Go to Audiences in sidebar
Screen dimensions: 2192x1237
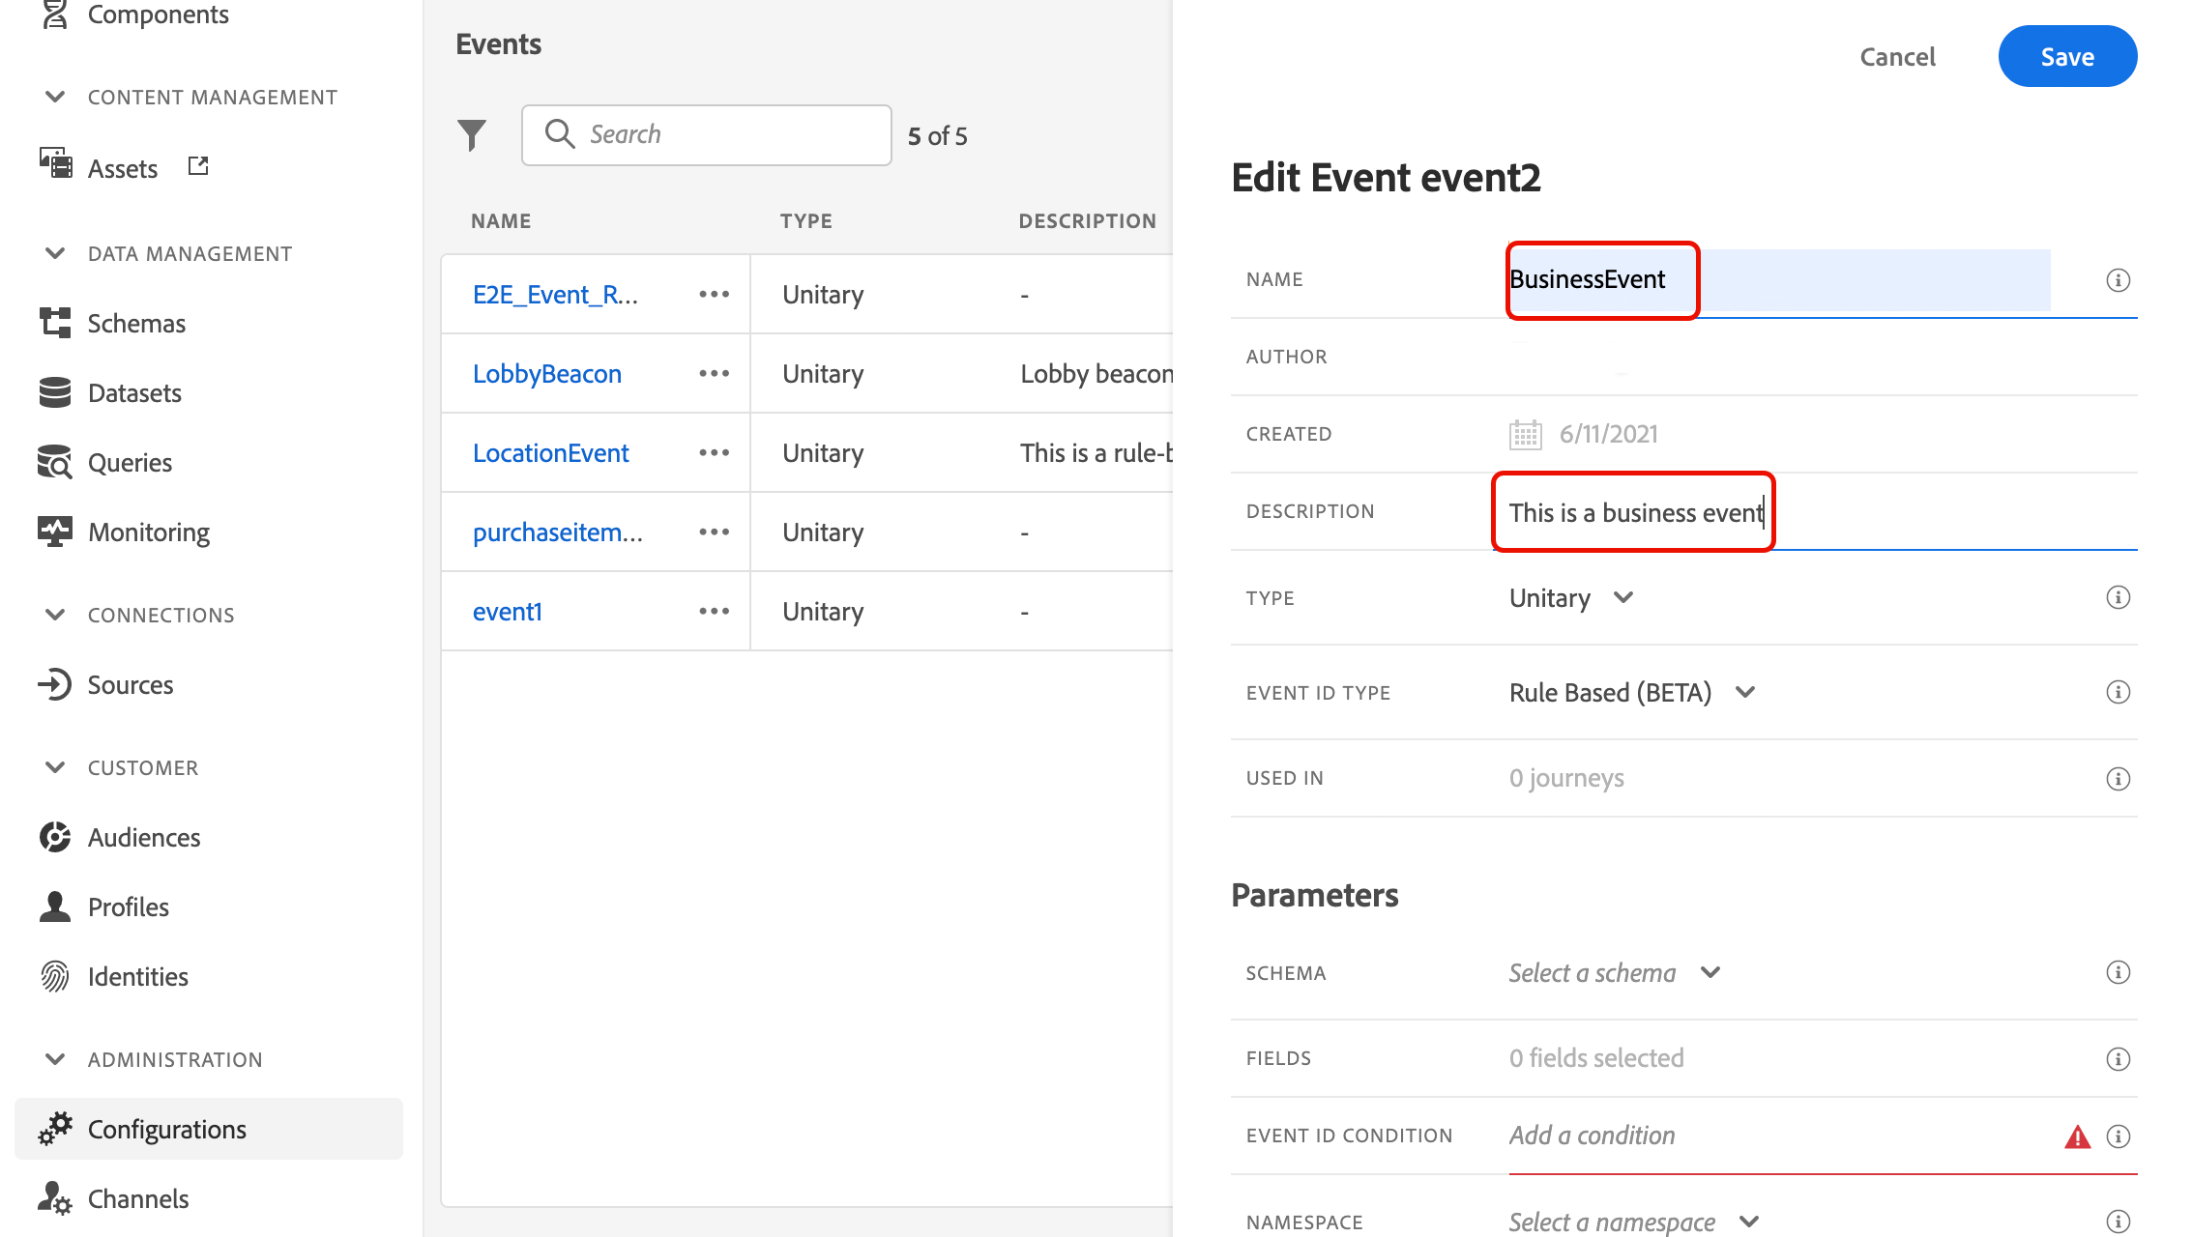click(144, 838)
